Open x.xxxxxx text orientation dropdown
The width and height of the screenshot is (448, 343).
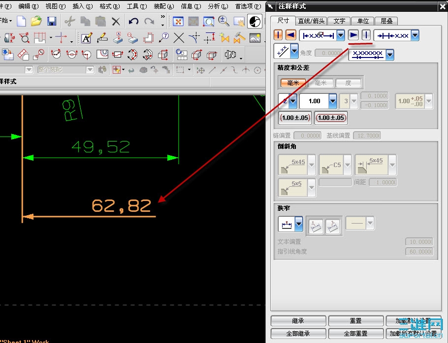[390, 55]
